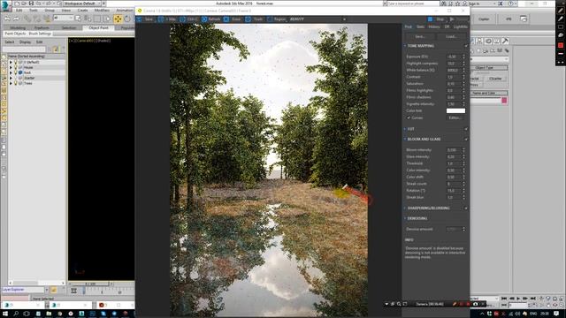Click the Stop render button
The image size is (566, 318).
tap(430, 19)
